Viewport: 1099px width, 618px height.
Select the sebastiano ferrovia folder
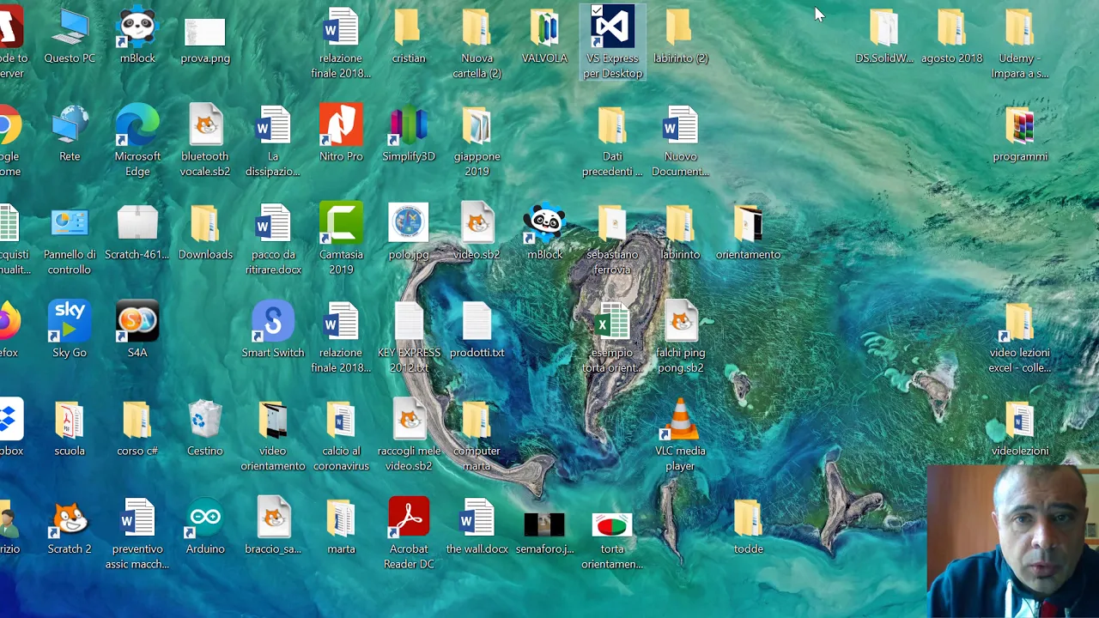click(x=612, y=239)
